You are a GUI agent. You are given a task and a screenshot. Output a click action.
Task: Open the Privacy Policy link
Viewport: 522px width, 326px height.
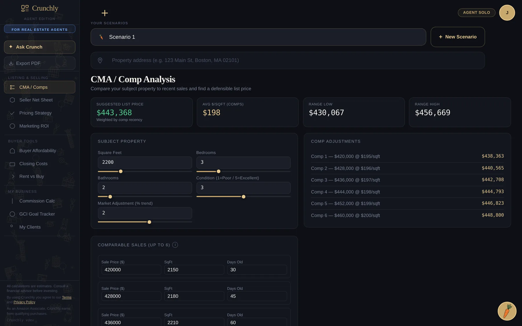coord(24,302)
